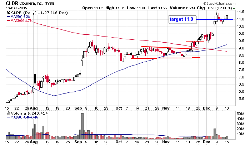
Task: Click the 10M volume axis label
Action: 240,134
